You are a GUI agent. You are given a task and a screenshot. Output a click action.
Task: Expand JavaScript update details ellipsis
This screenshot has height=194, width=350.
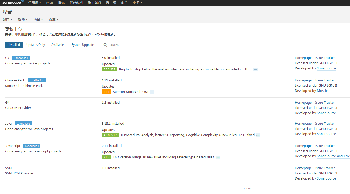tap(218, 157)
